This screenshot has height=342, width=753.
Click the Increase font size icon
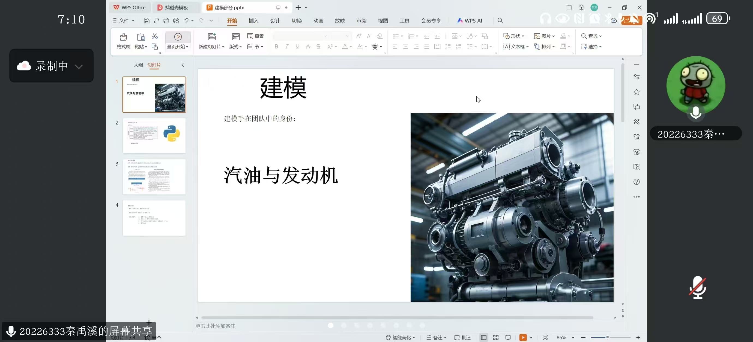[x=359, y=36]
